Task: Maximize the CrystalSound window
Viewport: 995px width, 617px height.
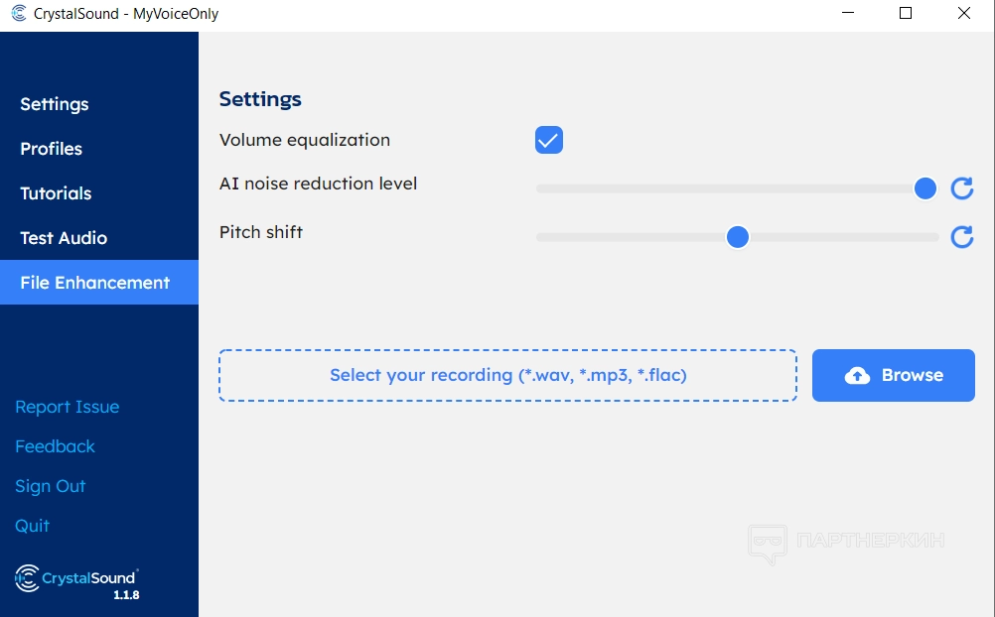Action: 906,14
